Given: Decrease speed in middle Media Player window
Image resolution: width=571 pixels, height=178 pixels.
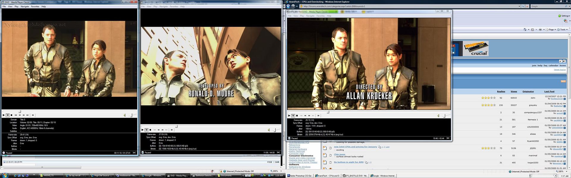Looking at the screenshot, I should (x=159, y=130).
